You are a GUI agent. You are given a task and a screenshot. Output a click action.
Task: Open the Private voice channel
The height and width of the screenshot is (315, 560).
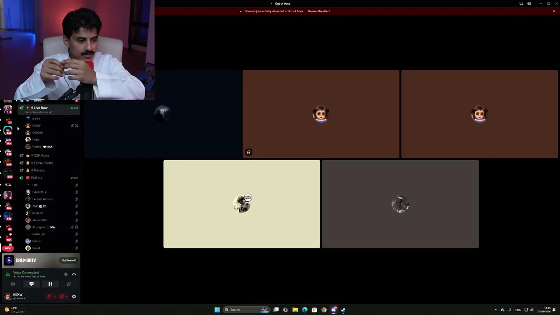(49, 170)
